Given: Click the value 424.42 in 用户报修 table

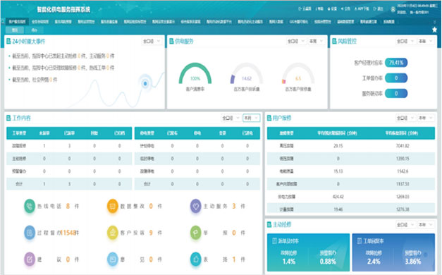Looking at the screenshot, I should 338,197.
